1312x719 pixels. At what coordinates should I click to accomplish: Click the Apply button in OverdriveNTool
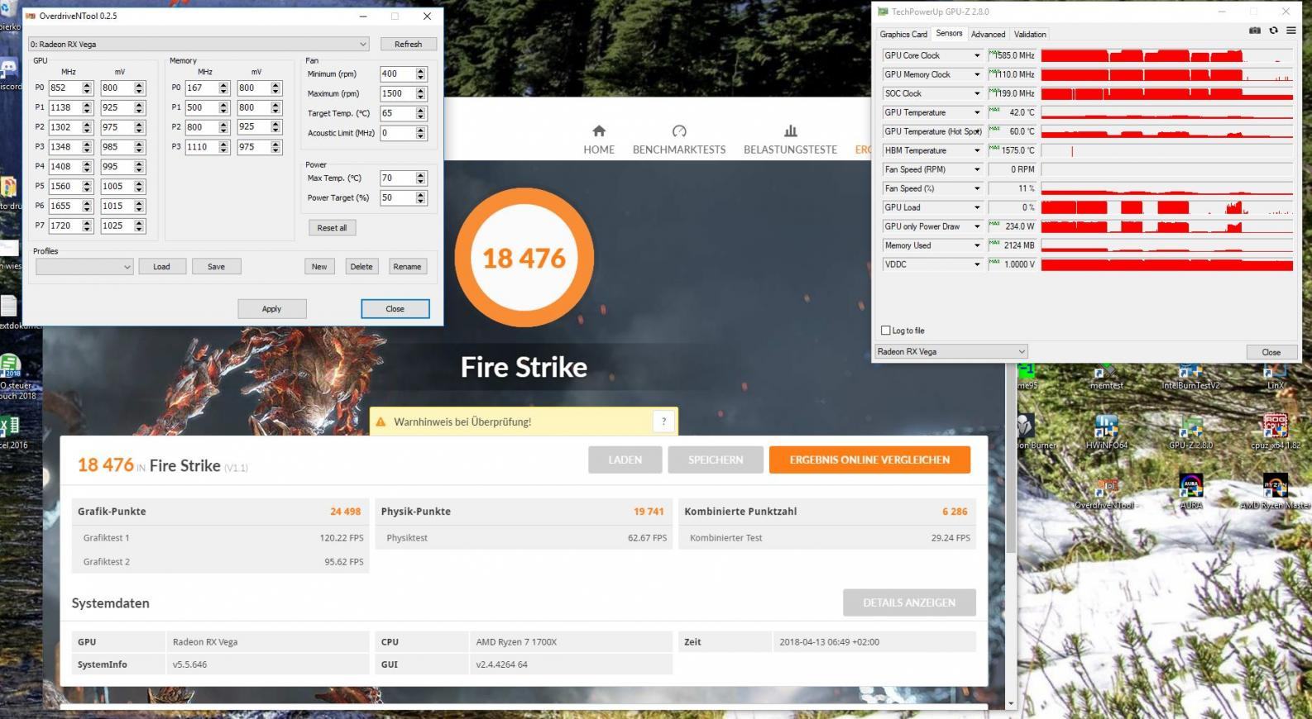272,309
